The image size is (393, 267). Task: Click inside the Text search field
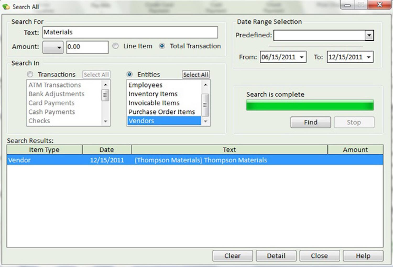click(x=130, y=32)
